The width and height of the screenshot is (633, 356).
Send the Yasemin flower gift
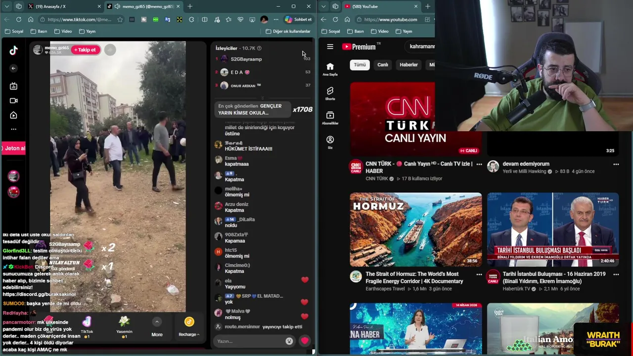click(124, 327)
